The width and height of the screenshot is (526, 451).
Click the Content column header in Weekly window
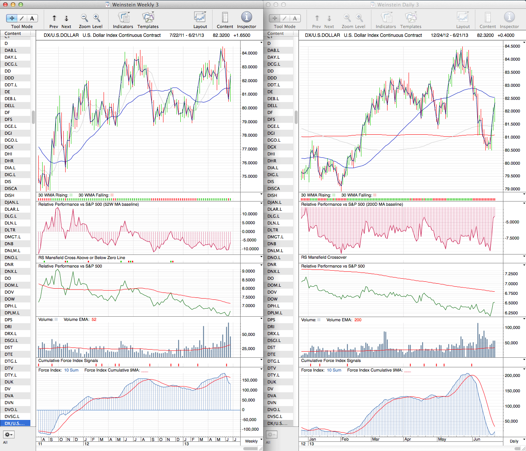coord(13,33)
